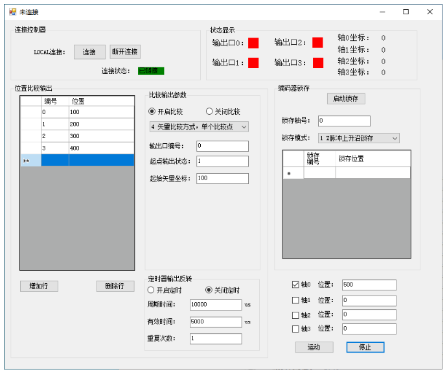Click the 启动锁存 button
Image resolution: width=447 pixels, height=374 pixels.
tap(346, 99)
